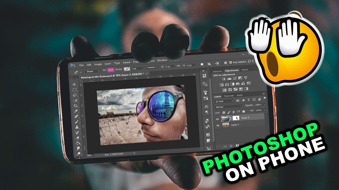
Task: Select the Lasso tool
Action: pyautogui.click(x=75, y=95)
